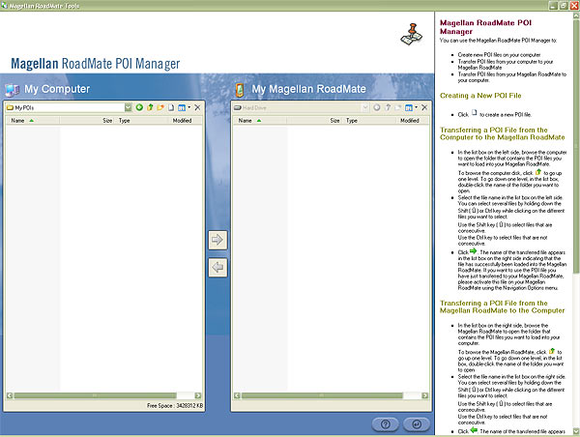Click 'Magellan RoadMate POI Manager' help title

coord(485,27)
